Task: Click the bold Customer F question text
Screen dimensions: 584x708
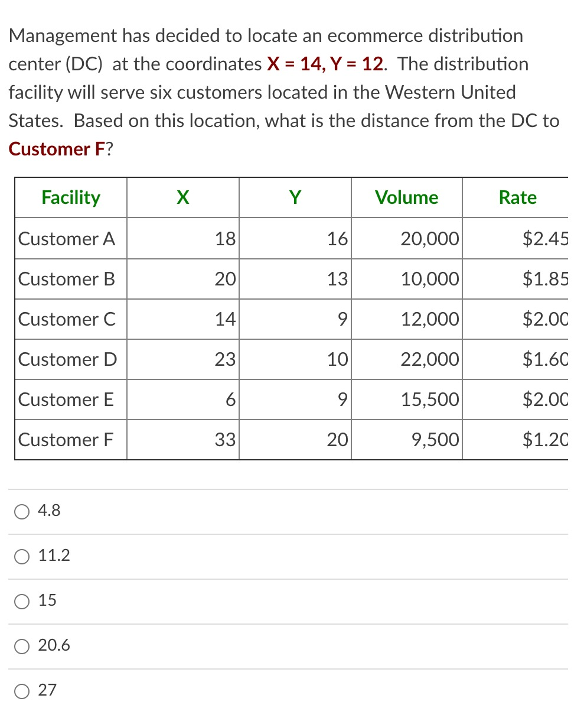Action: click(x=57, y=149)
